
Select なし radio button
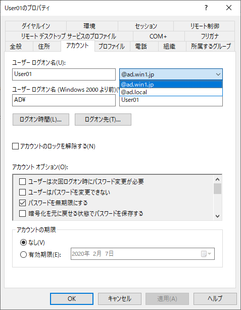point(23,243)
